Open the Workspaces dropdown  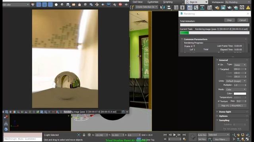pos(237,2)
